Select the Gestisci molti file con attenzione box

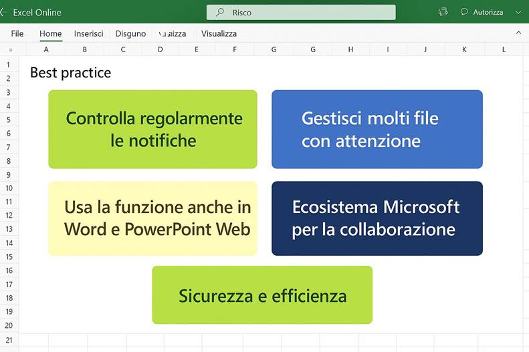coord(377,130)
